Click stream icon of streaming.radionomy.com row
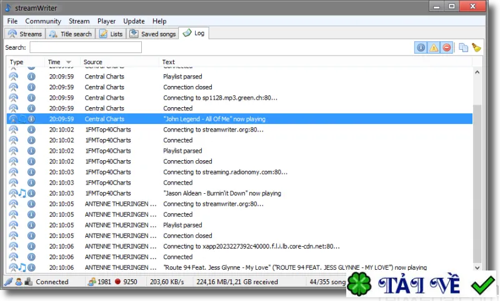This screenshot has height=301, width=500. pyautogui.click(x=13, y=172)
